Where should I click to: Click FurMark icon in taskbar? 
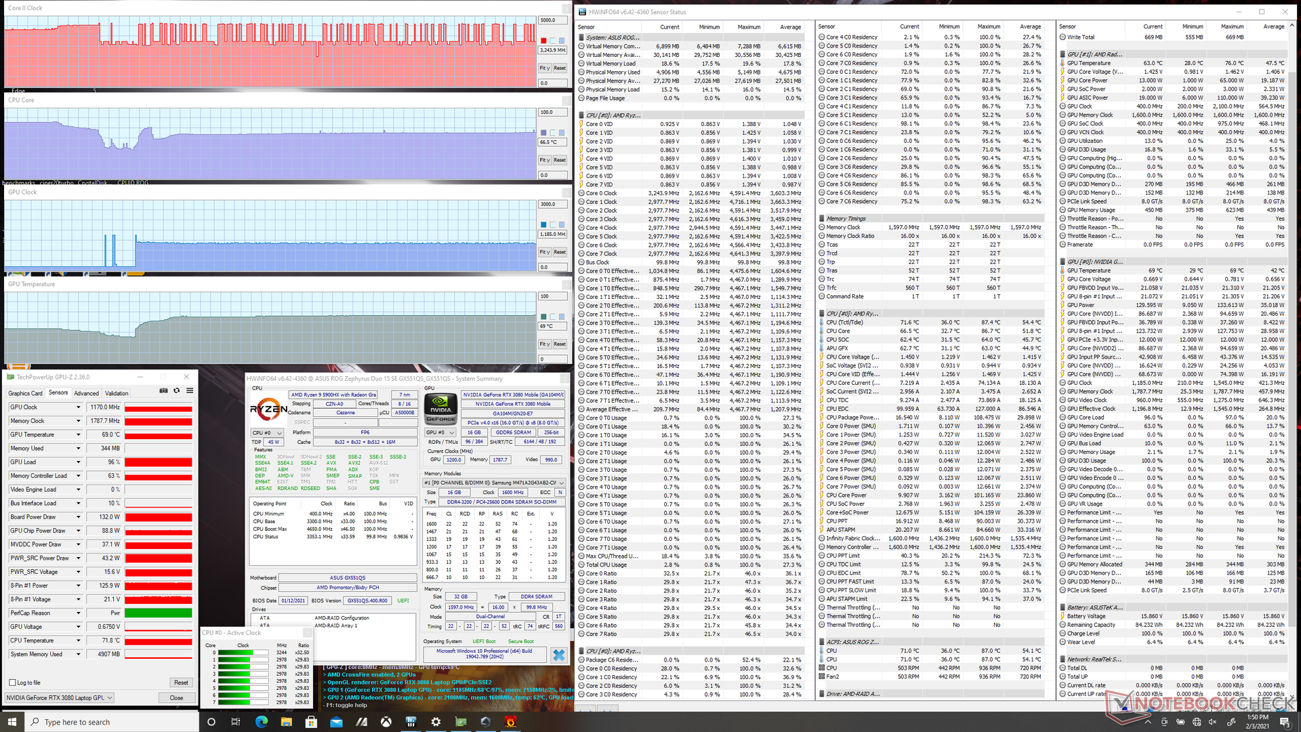510,722
